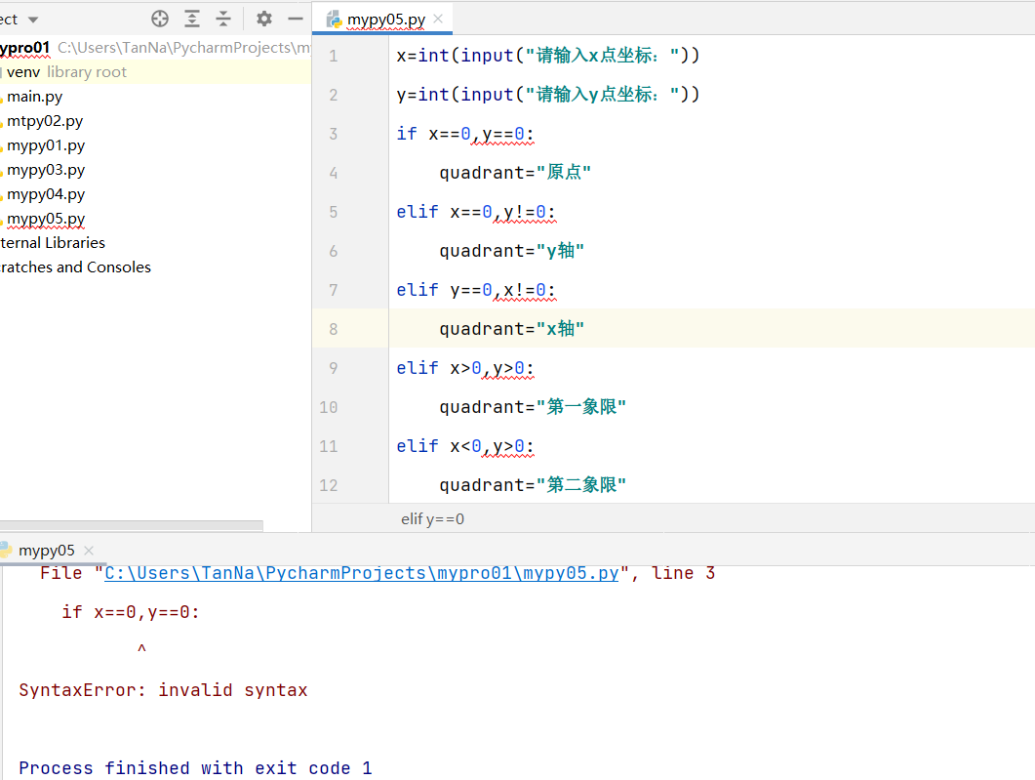Click the locate current file target icon

tap(160, 19)
